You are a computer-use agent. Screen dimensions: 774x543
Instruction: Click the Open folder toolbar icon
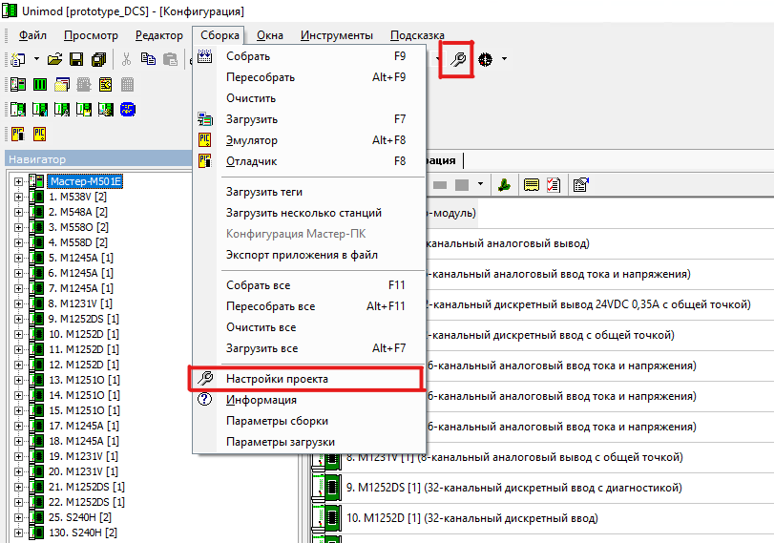coord(54,60)
